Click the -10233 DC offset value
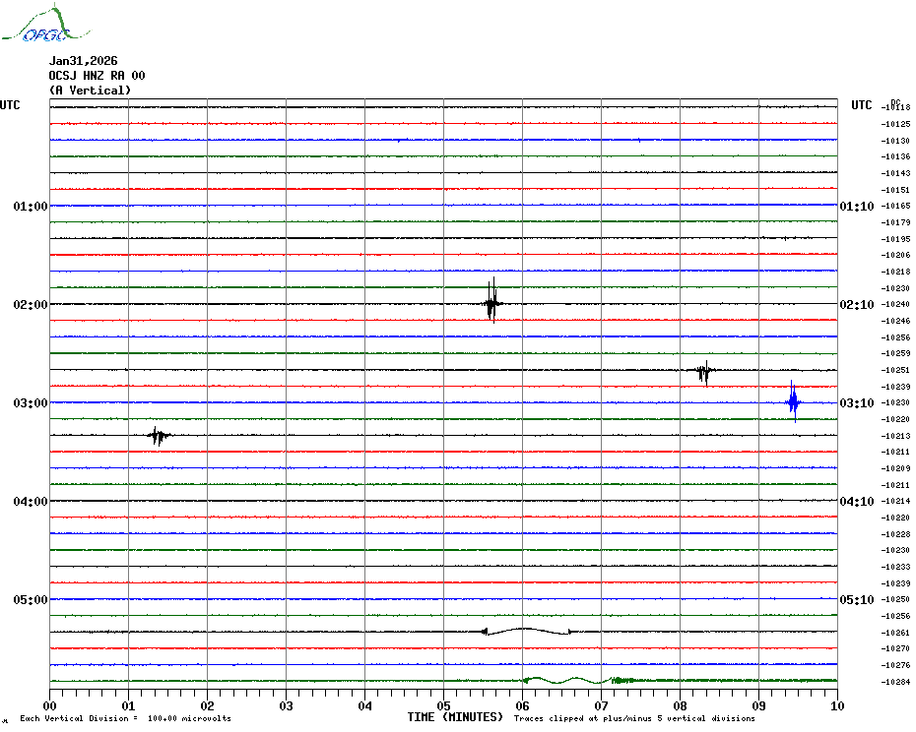Viewport: 916px width, 732px height. (895, 567)
